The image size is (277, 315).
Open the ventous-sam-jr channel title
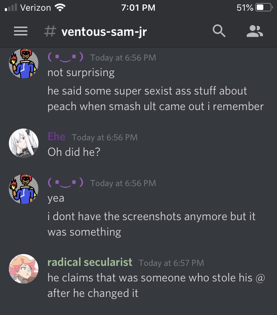pos(104,32)
